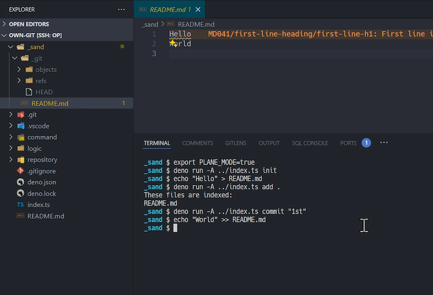Expand the objects folder
Image resolution: width=433 pixels, height=295 pixels.
pyautogui.click(x=45, y=69)
